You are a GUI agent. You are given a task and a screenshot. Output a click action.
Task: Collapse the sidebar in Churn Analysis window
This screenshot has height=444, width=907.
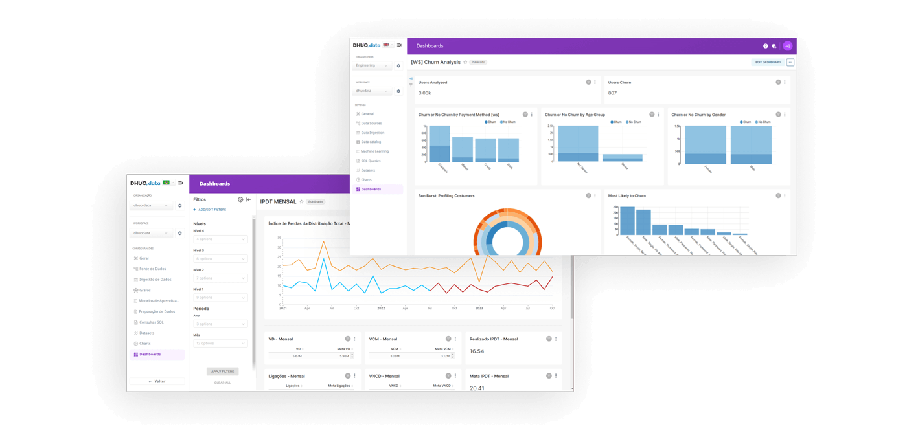coord(399,45)
